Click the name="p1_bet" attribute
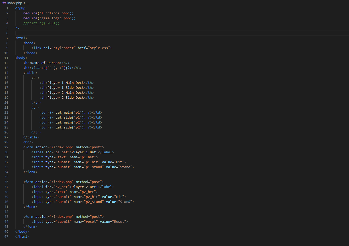The width and height of the screenshot is (349, 246). click(83, 157)
